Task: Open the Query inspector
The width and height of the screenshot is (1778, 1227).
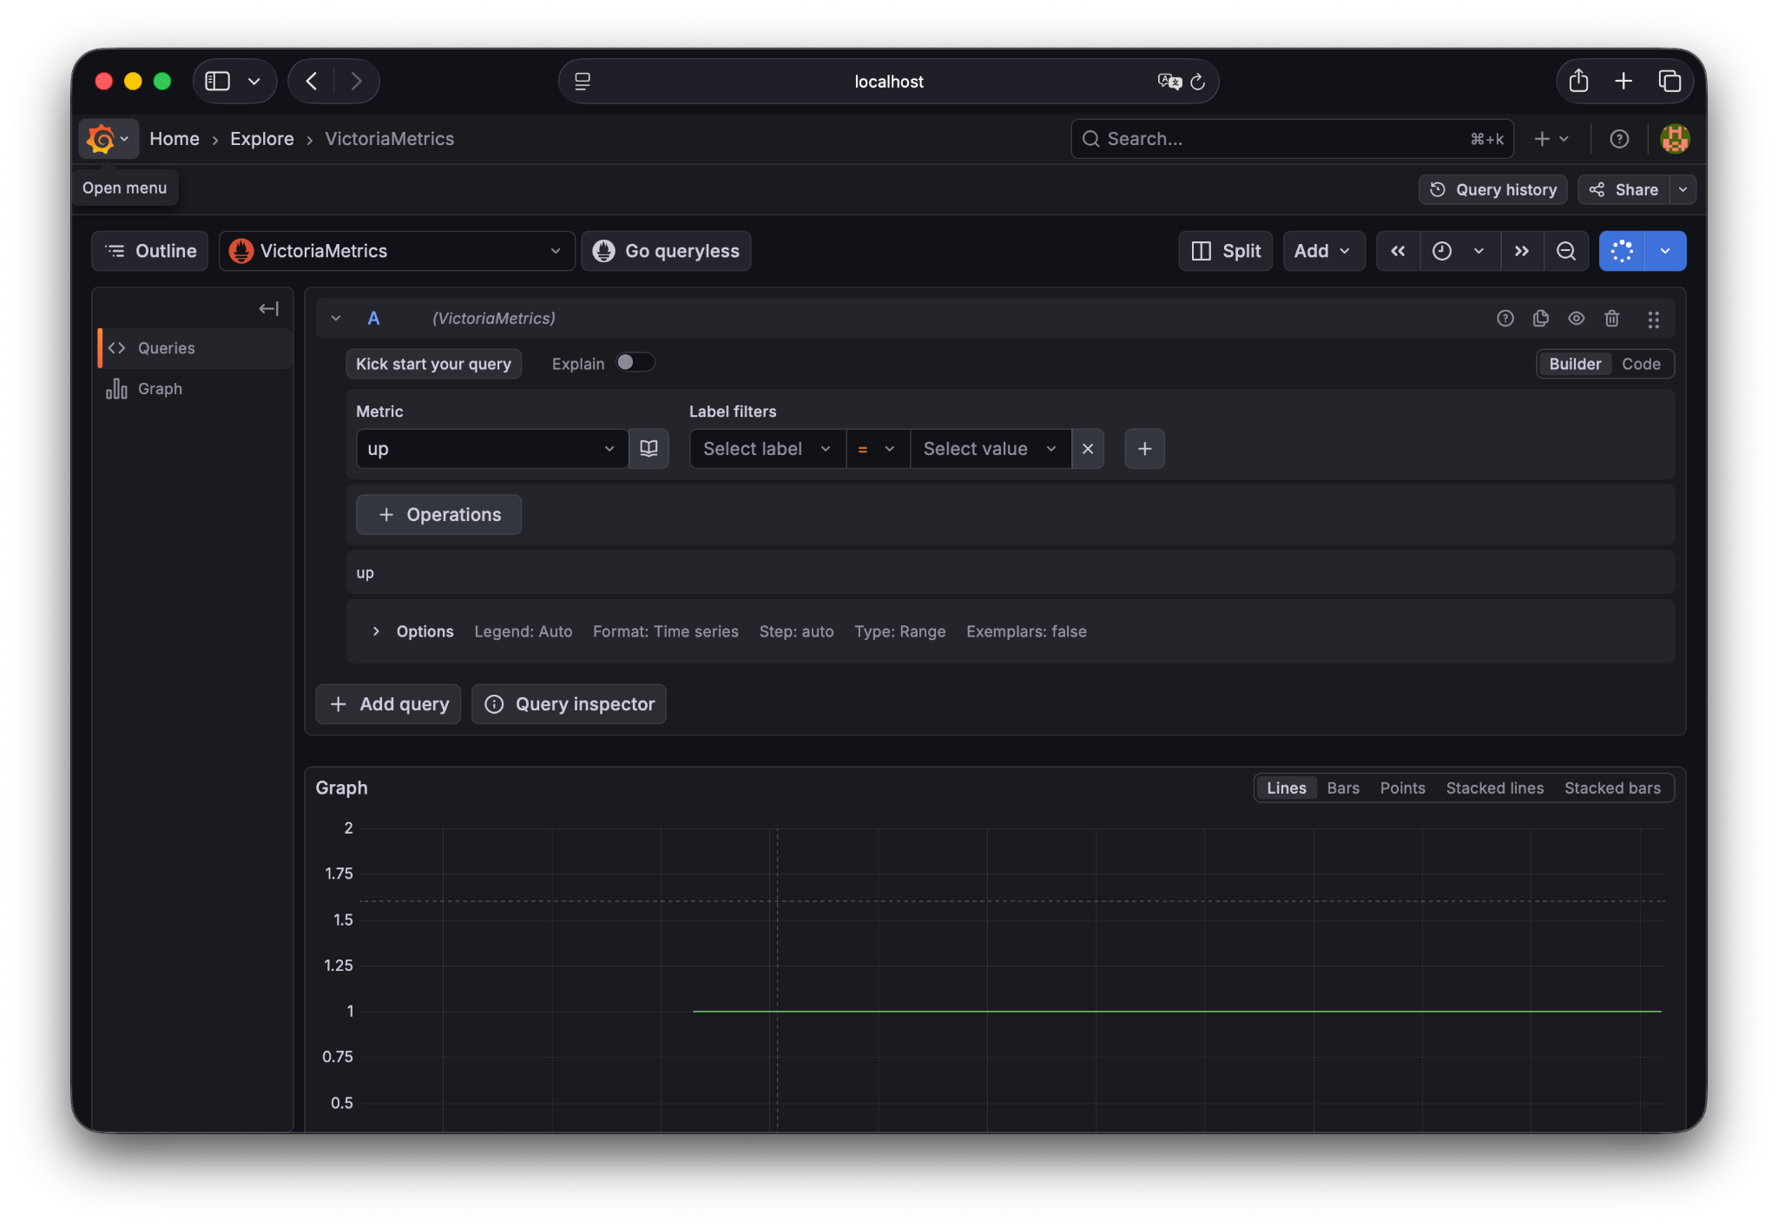Action: pyautogui.click(x=569, y=704)
